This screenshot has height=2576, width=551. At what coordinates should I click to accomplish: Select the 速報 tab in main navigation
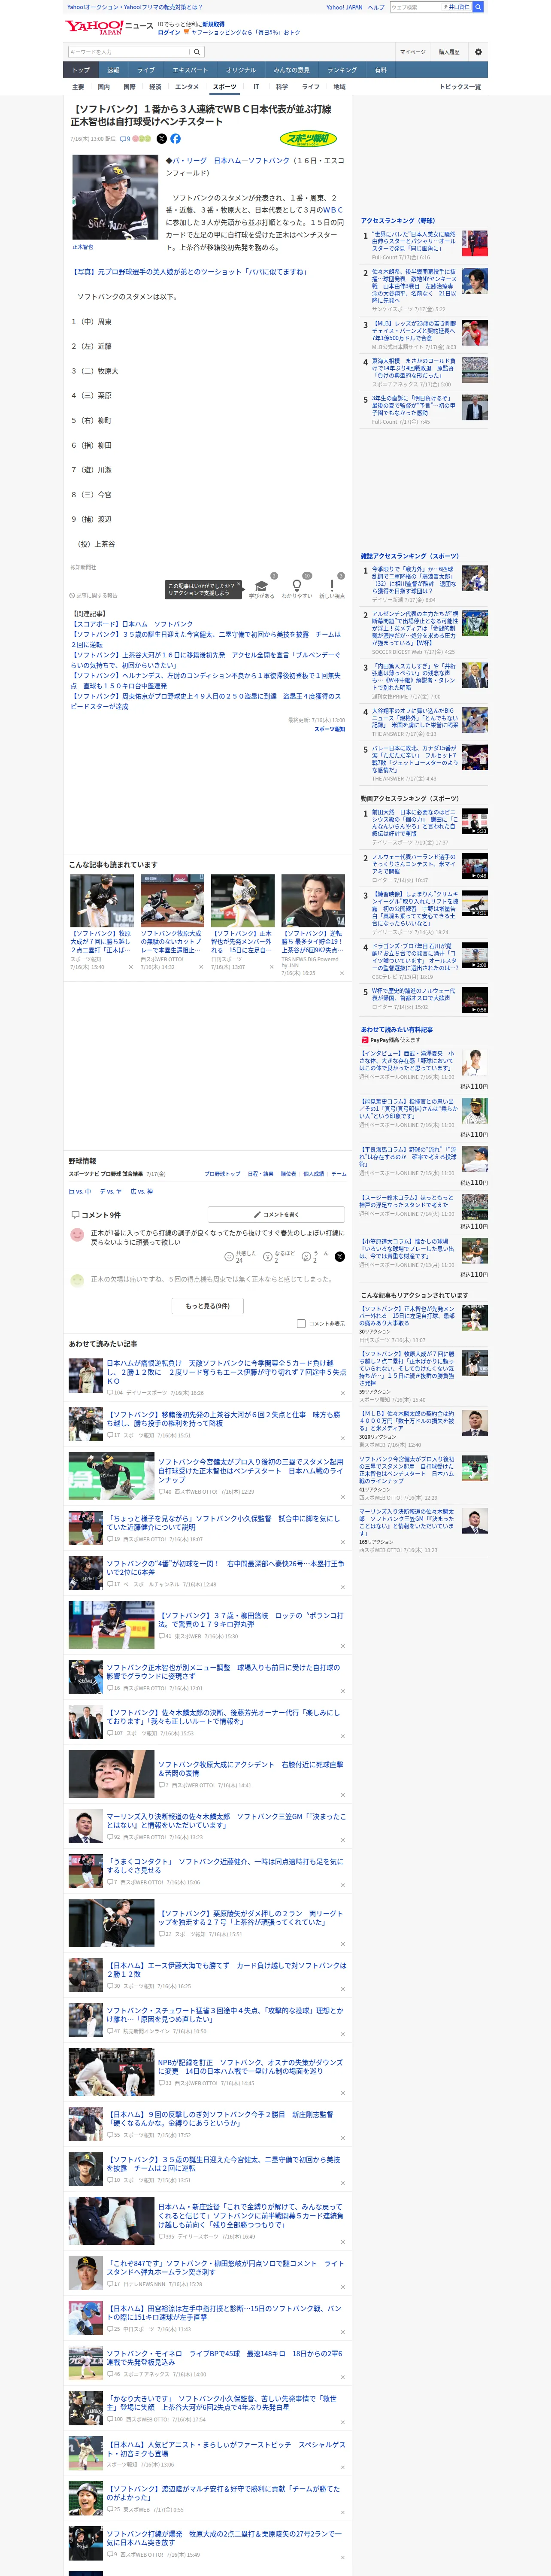(113, 70)
